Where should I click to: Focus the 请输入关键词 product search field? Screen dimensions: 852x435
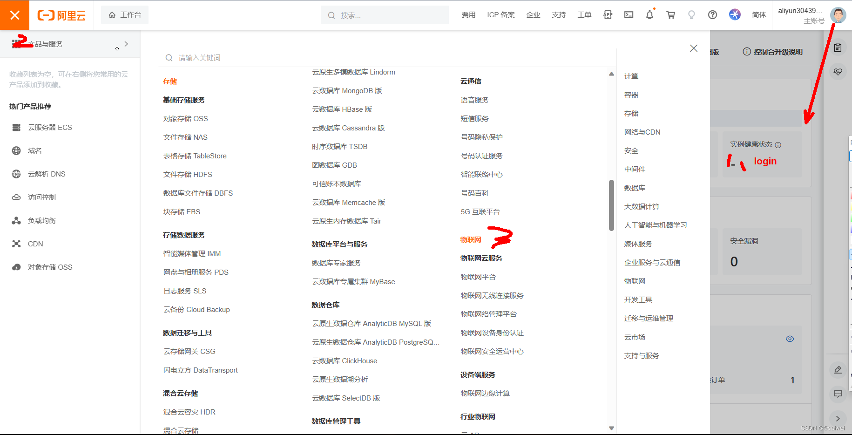coord(386,58)
